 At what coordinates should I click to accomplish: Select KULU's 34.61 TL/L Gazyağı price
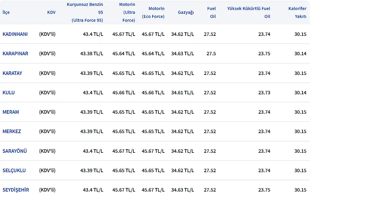pos(182,93)
